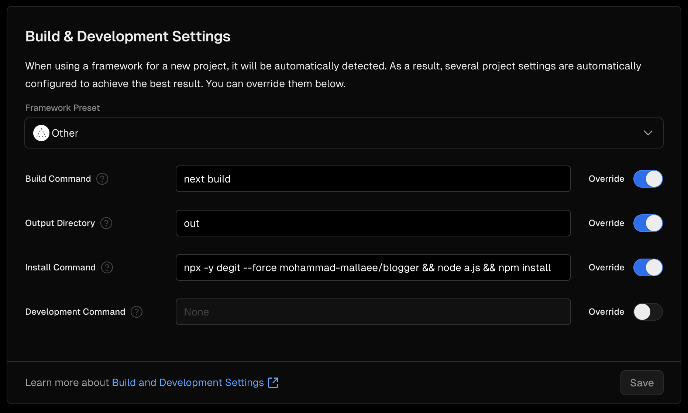The image size is (688, 413).
Task: Open the Build and Development Settings link
Action: tap(188, 383)
